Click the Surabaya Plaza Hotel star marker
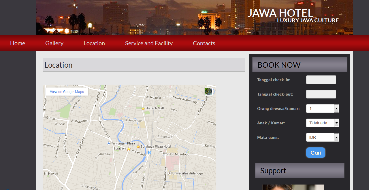The image size is (369, 190). 138,146
